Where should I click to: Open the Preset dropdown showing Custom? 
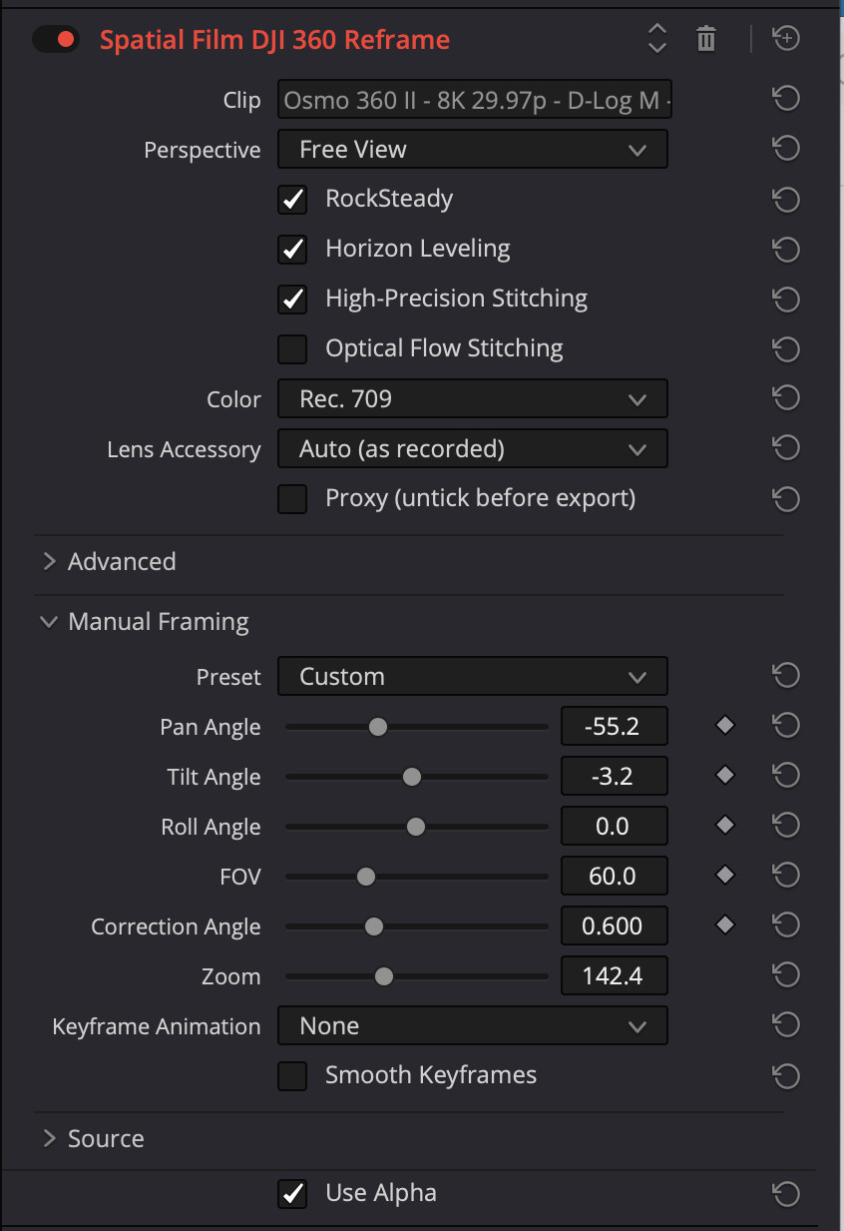(472, 676)
